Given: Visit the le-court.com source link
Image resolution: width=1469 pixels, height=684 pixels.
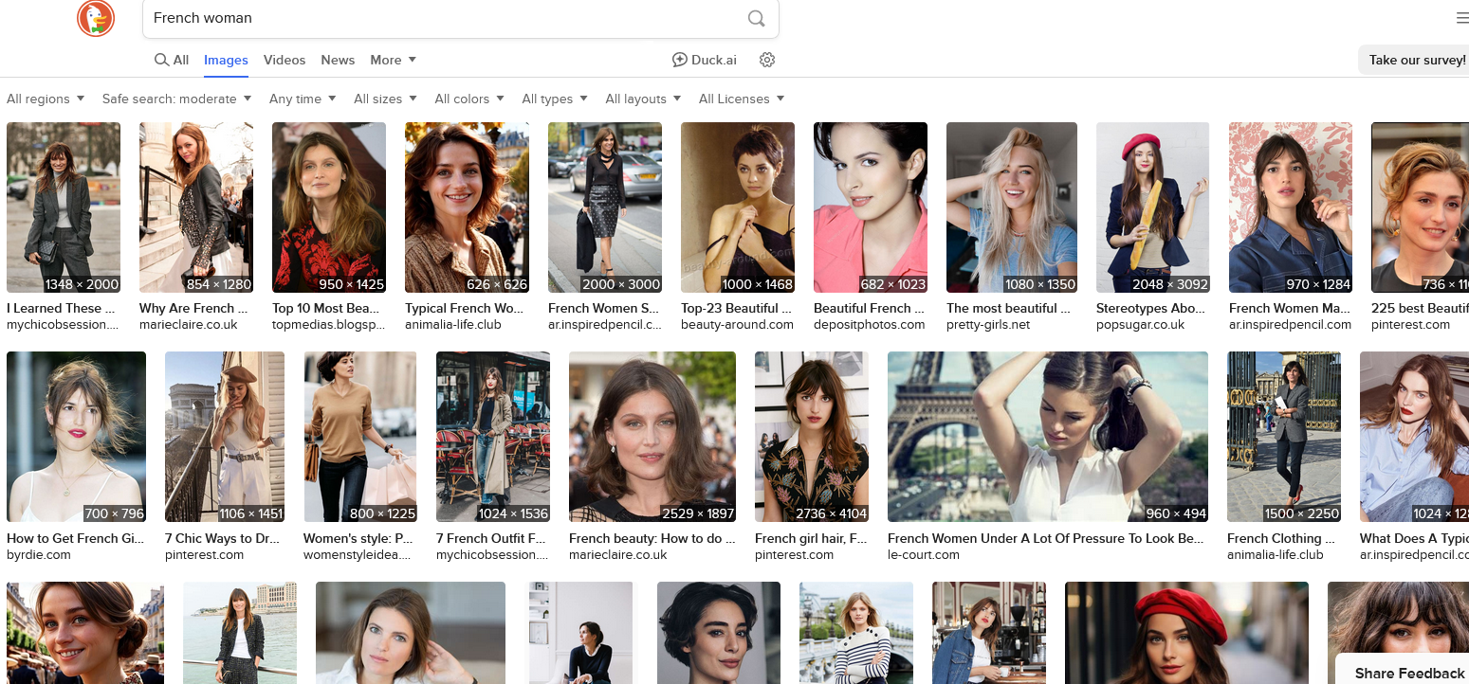Looking at the screenshot, I should pyautogui.click(x=924, y=555).
